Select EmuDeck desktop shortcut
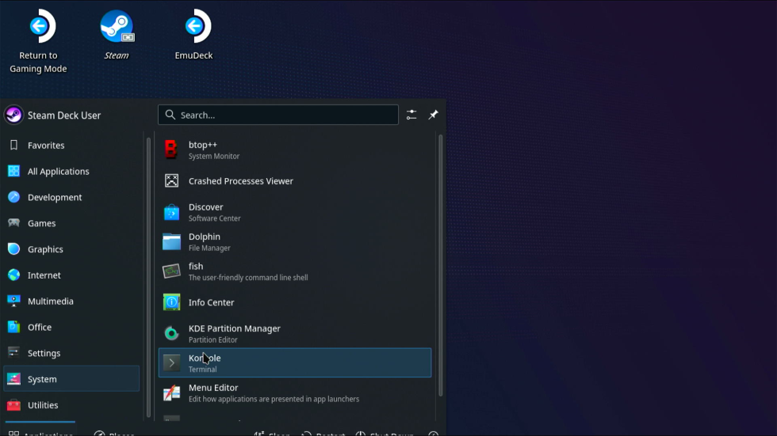Viewport: 777px width, 436px height. (x=194, y=36)
